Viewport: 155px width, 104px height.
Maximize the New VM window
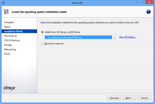pos(143,2)
